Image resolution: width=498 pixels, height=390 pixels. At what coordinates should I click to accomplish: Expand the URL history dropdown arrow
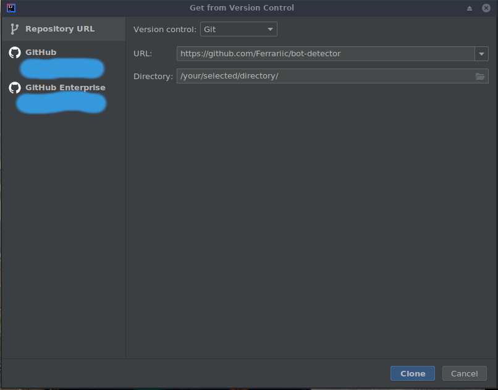[481, 54]
